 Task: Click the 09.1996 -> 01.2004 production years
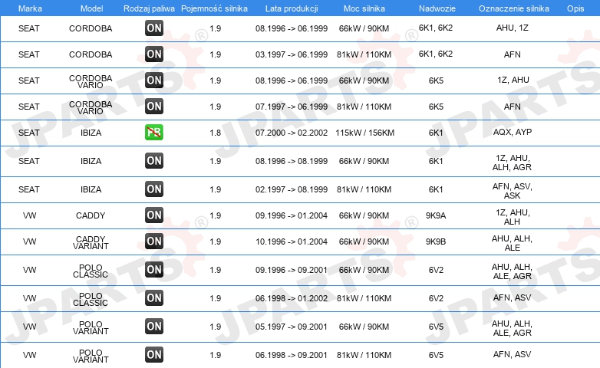pyautogui.click(x=292, y=215)
